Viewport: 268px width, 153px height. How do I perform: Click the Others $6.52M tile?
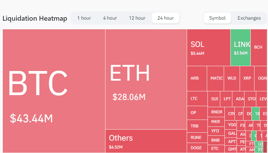tap(146, 141)
